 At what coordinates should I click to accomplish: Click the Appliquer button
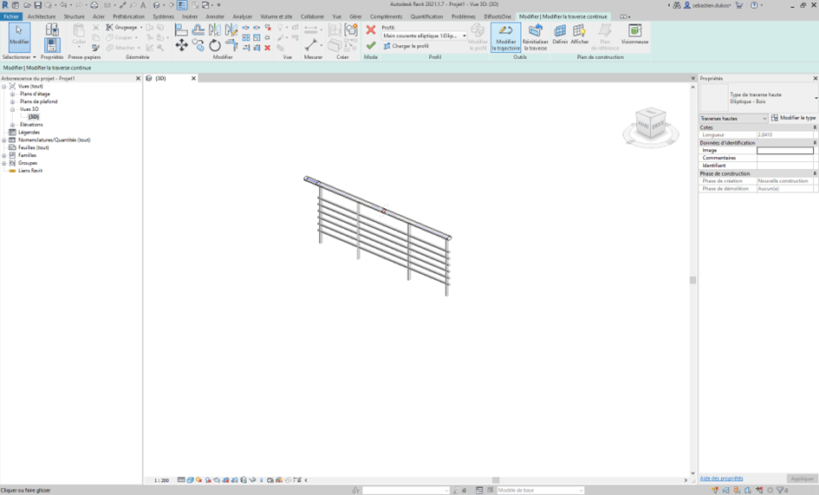pyautogui.click(x=802, y=479)
